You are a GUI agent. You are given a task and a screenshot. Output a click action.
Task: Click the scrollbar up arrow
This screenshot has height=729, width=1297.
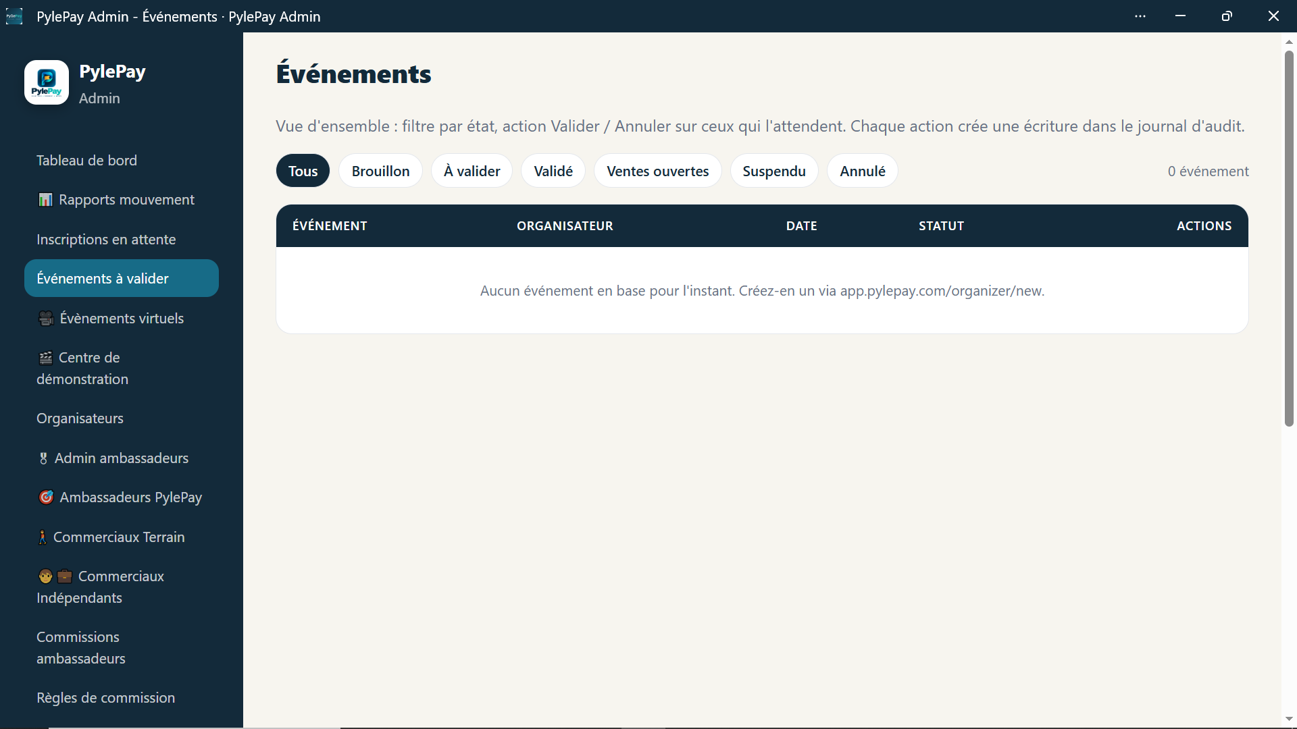click(x=1289, y=42)
